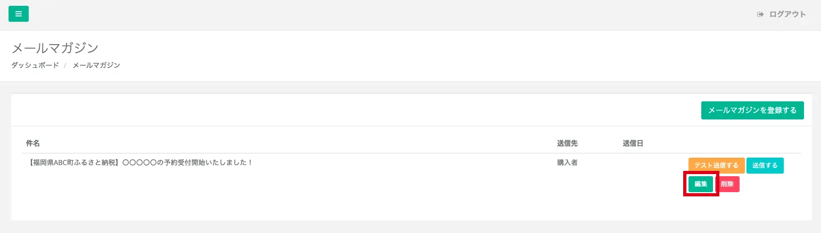Click the red highlight box around 編集
821x233 pixels.
pos(701,172)
